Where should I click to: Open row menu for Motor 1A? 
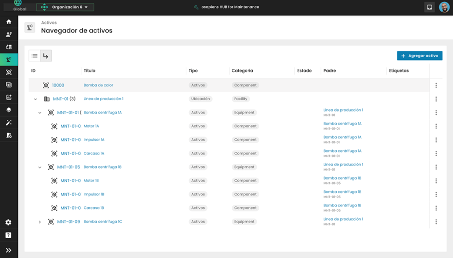[x=436, y=126]
